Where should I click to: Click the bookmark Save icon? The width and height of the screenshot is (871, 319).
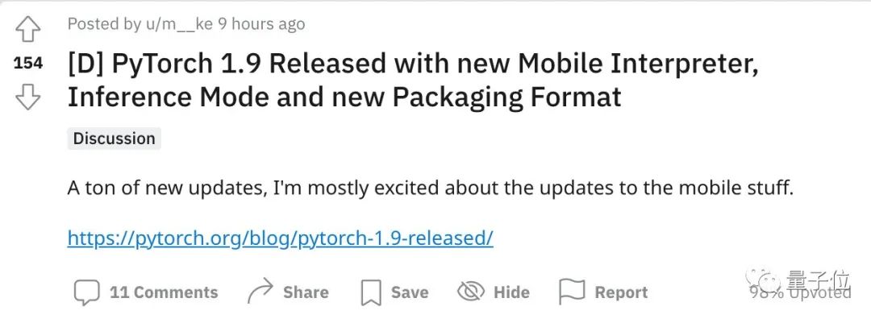[370, 292]
